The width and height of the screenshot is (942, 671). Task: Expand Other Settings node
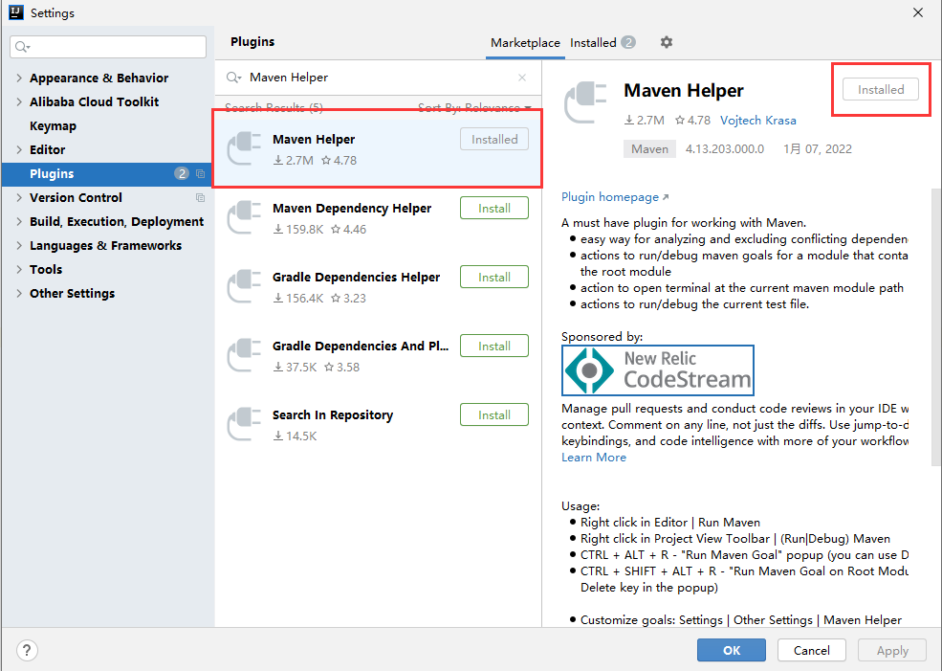19,294
